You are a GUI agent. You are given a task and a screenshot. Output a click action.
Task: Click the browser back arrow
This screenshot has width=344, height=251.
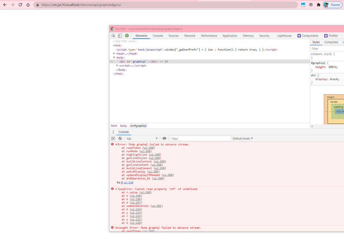click(x=5, y=5)
